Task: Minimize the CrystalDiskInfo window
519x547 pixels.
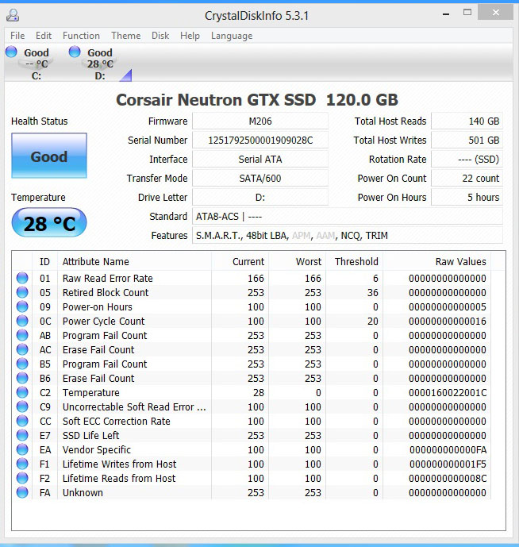Action: (x=446, y=14)
